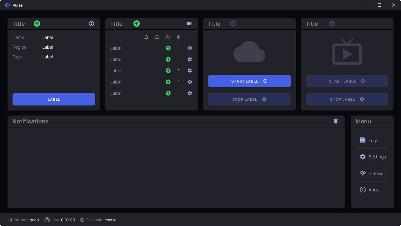Click the green status arrow in the fifth Label row
The height and width of the screenshot is (226, 401).
(168, 93)
